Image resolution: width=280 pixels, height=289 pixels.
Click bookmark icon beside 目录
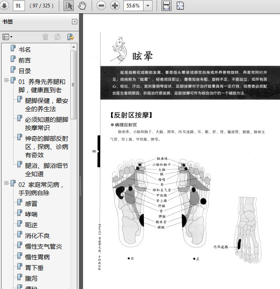13,70
